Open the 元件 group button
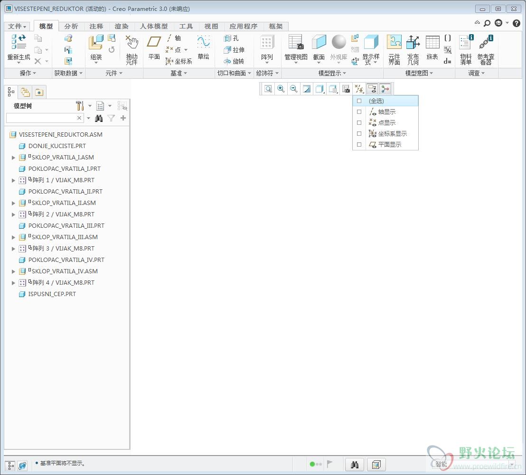This screenshot has width=526, height=475. (114, 73)
